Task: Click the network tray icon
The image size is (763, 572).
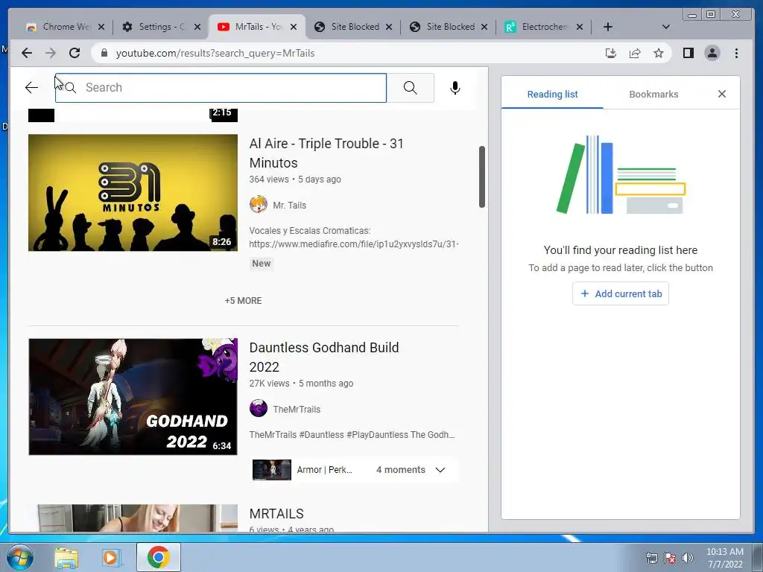Action: (x=651, y=558)
